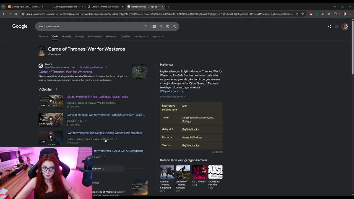Open the Official Gameplay Reveal Teaser video link
The height and width of the screenshot is (199, 354).
click(x=97, y=97)
